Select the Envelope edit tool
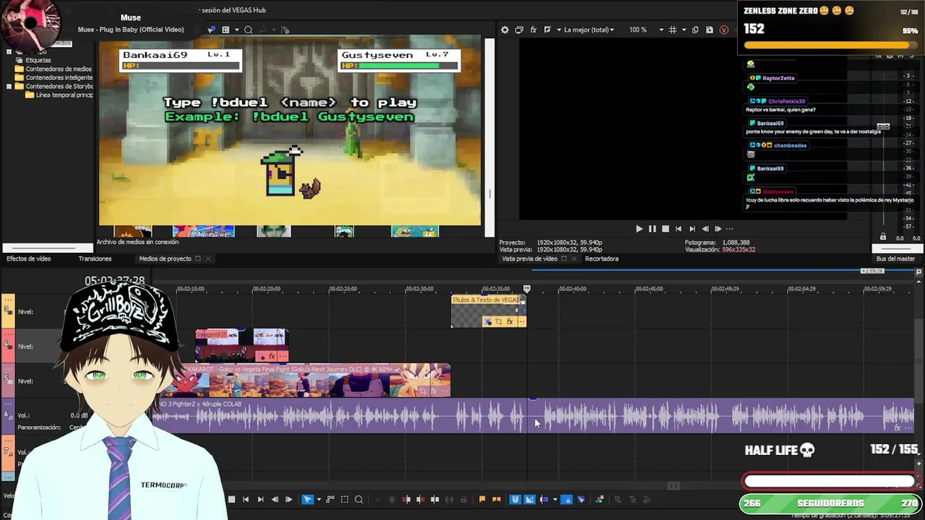 (330, 499)
